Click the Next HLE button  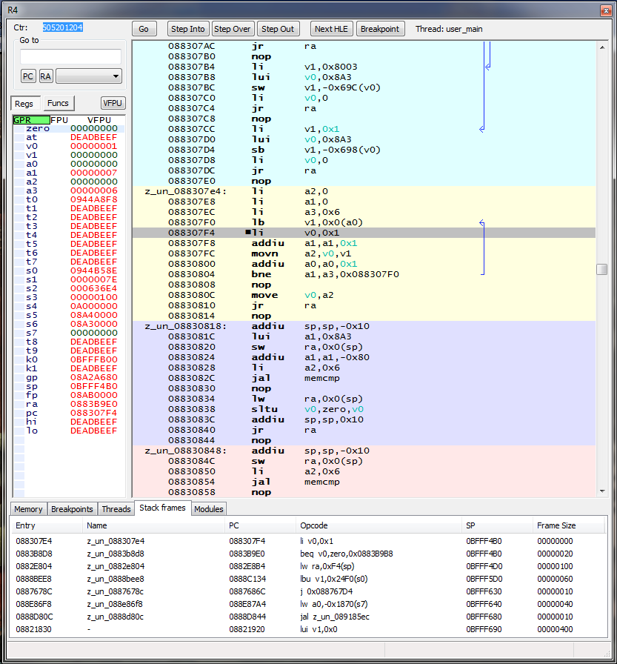pyautogui.click(x=331, y=29)
